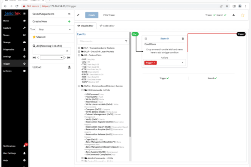Go to last page of sequencers
This screenshot has height=167, width=251.
tap(69, 57)
